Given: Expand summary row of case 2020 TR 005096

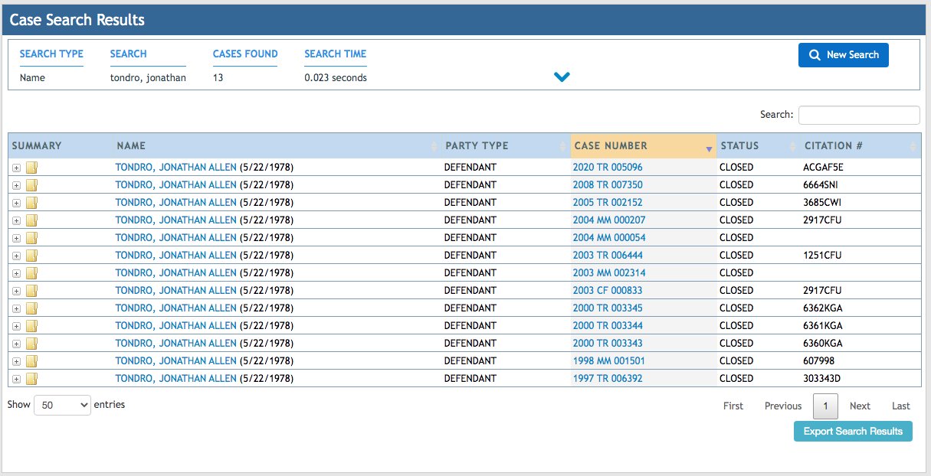Looking at the screenshot, I should point(17,168).
